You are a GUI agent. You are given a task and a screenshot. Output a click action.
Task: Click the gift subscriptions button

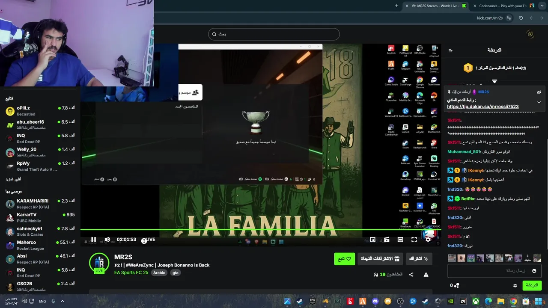(x=380, y=259)
